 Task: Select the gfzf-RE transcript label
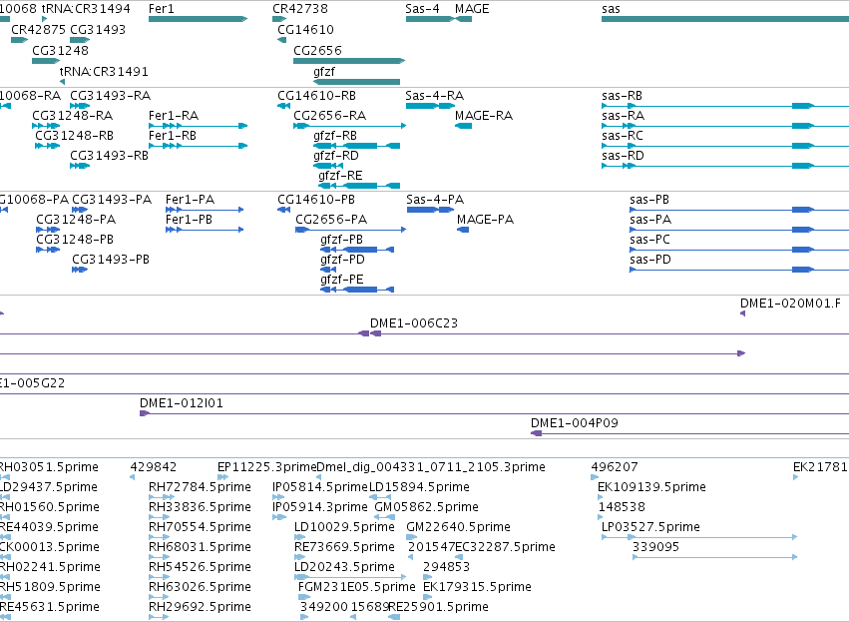(340, 176)
